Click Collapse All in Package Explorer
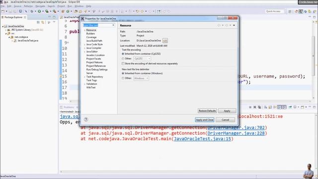This screenshot has height=179, width=318. click(38, 22)
